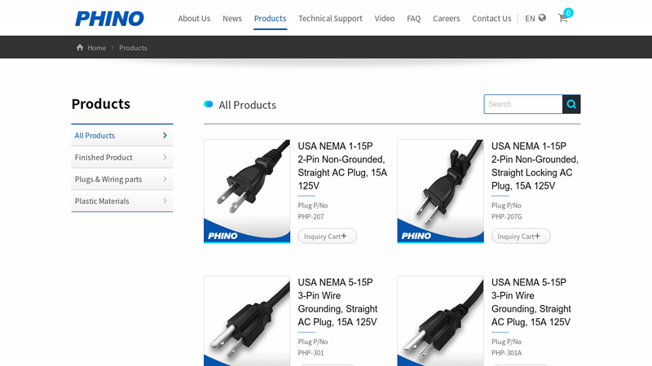652x366 pixels.
Task: Open NEMA 5-15P PHP-301 product title
Action: (338, 302)
